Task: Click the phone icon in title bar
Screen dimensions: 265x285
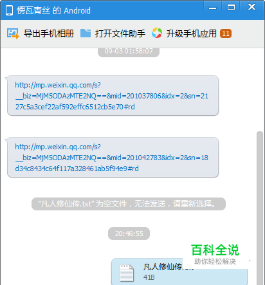Action: click(x=9, y=10)
